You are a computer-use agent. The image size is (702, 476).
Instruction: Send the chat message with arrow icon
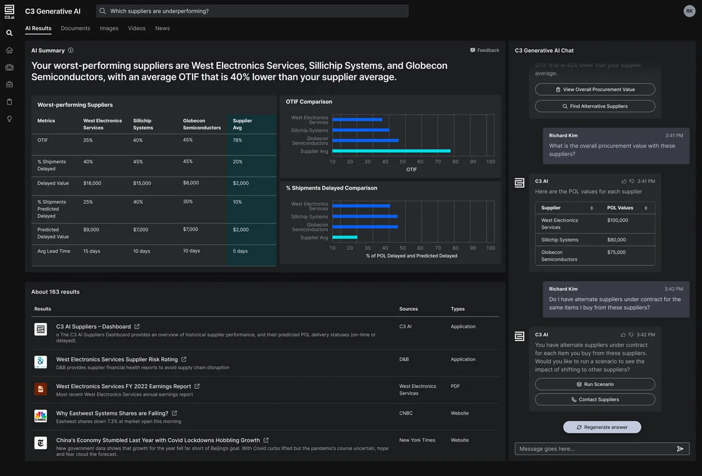point(680,449)
